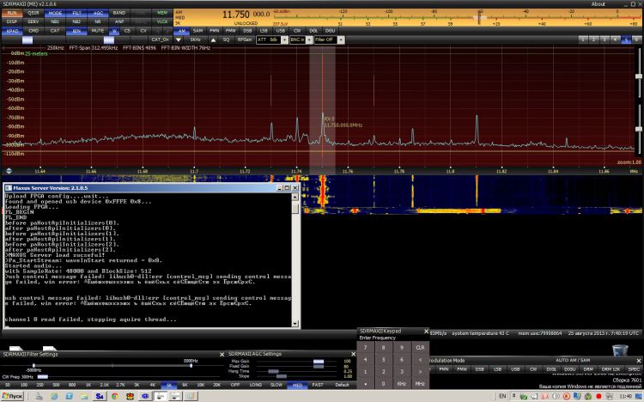Select the 500 Hz filter preset
The height and width of the screenshot is (402, 644).
[x=56, y=385]
